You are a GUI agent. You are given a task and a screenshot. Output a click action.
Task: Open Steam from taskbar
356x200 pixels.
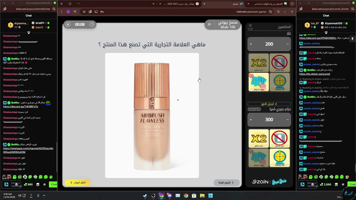pyautogui.click(x=145, y=196)
